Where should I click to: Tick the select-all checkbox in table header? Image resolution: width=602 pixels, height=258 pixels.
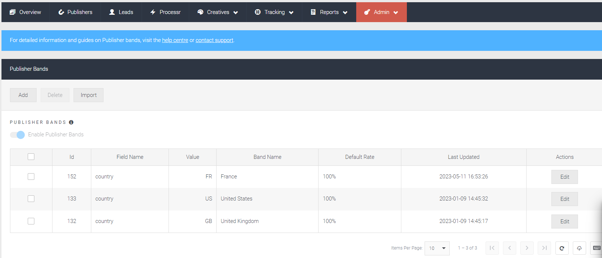coord(31,157)
